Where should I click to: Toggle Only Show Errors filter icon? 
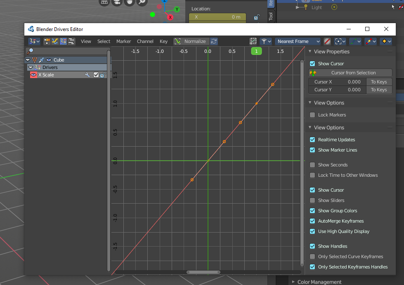tap(71, 41)
